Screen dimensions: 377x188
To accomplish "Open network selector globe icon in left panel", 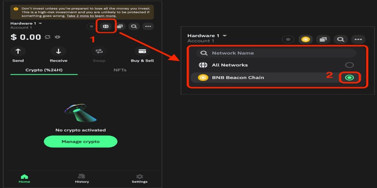I will coord(105,26).
